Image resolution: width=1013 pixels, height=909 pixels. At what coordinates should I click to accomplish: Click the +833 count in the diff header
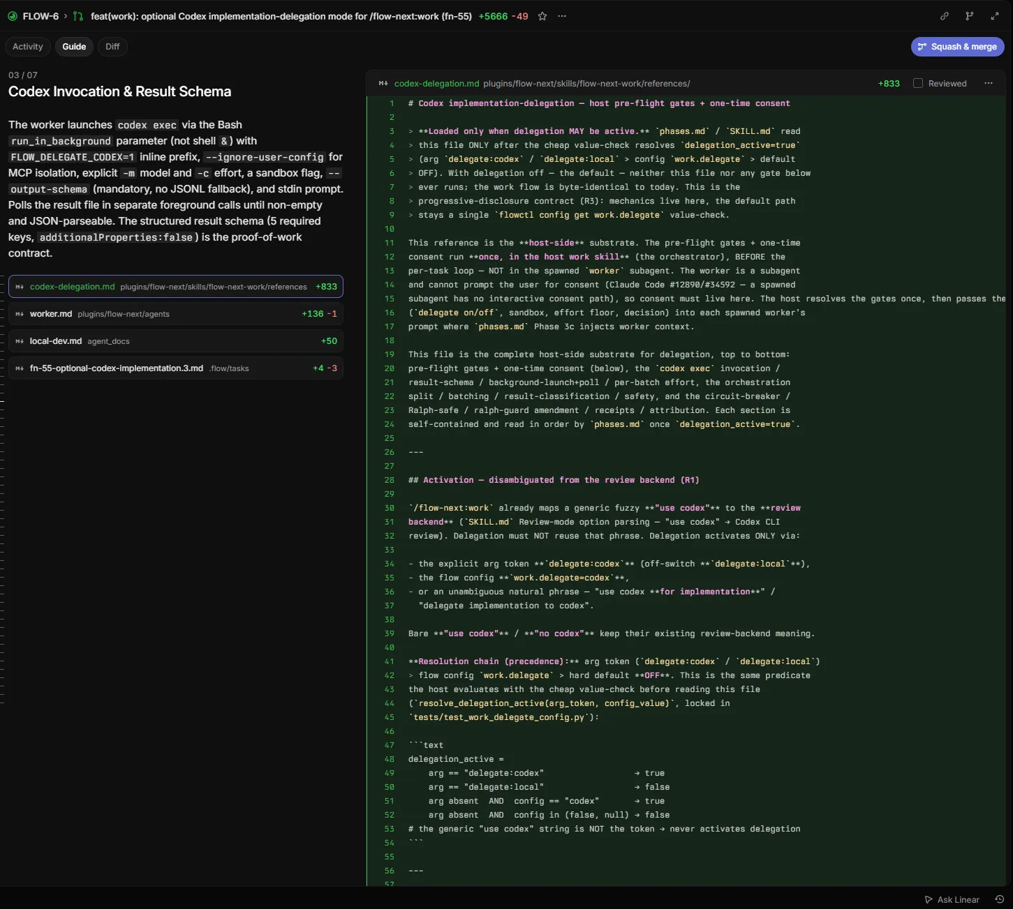[889, 83]
